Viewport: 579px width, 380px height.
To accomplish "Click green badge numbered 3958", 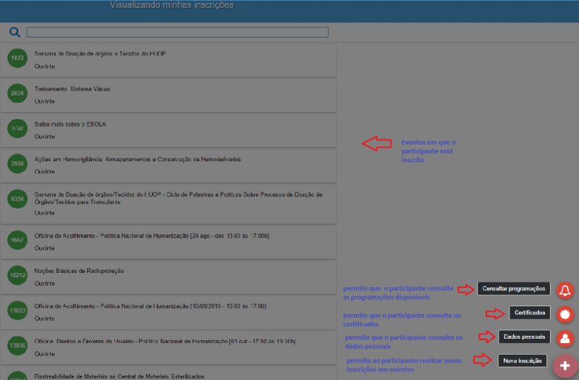I will [x=17, y=164].
